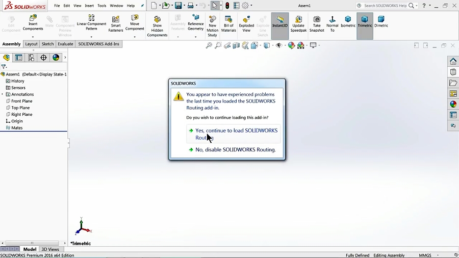Open Edit Appearance color sphere icon

point(291,45)
